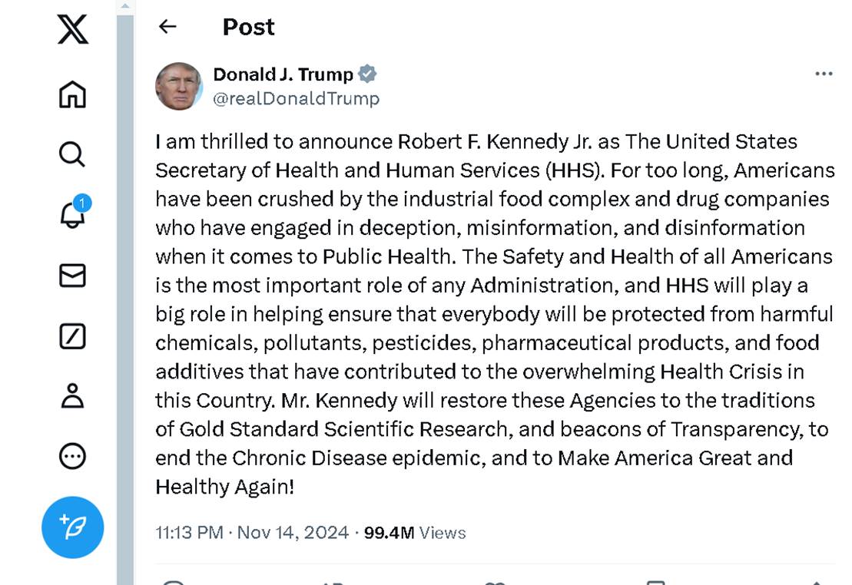Open the Donald J. Trump display name link
Image resolution: width=852 pixels, height=585 pixels.
283,74
